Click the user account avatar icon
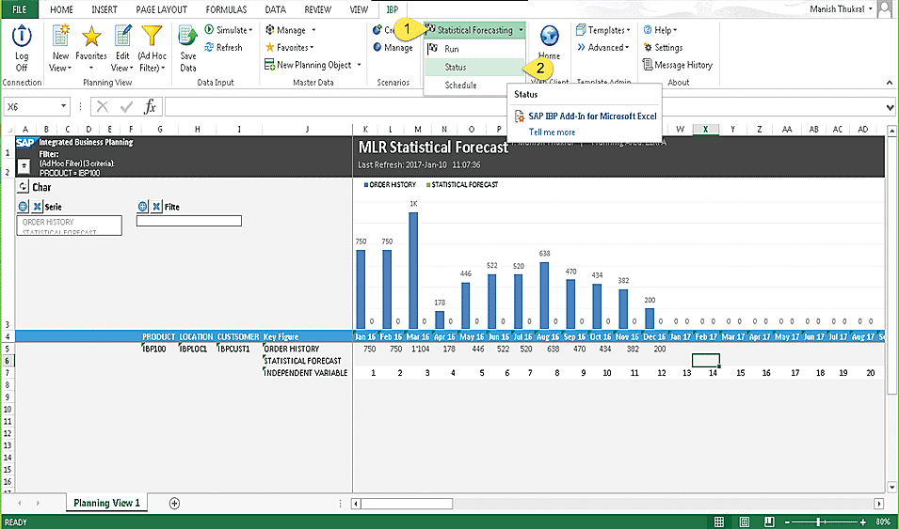This screenshot has height=529, width=899. (x=886, y=9)
